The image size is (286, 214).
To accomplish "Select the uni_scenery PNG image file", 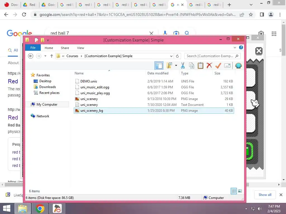I will click(x=154, y=99).
